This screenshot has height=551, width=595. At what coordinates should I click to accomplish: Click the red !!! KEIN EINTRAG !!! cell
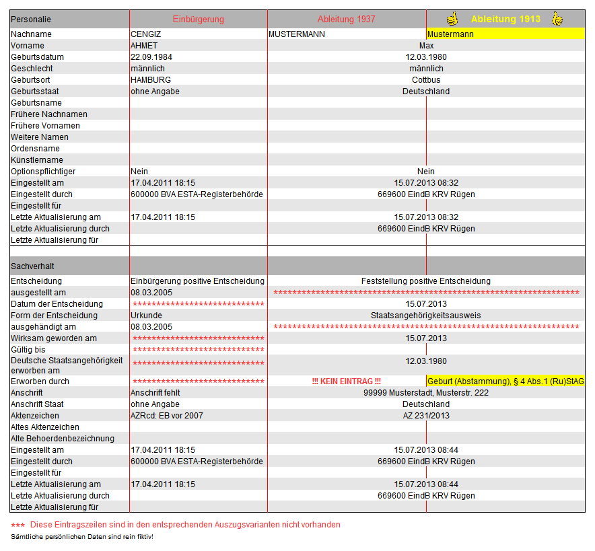coord(347,381)
